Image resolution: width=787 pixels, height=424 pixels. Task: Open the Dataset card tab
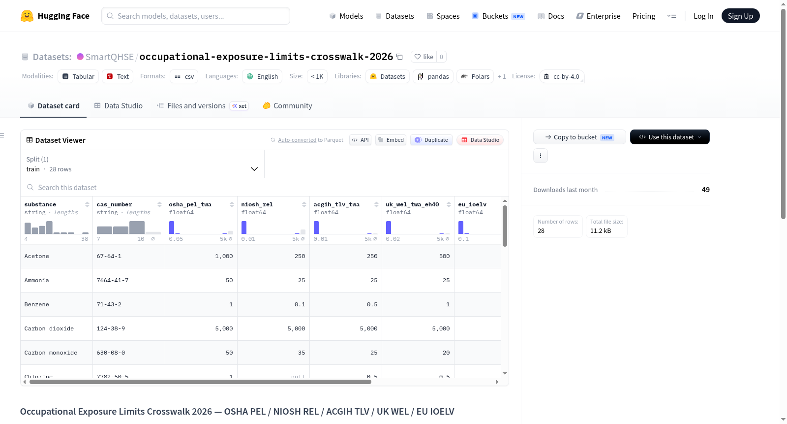tap(53, 106)
